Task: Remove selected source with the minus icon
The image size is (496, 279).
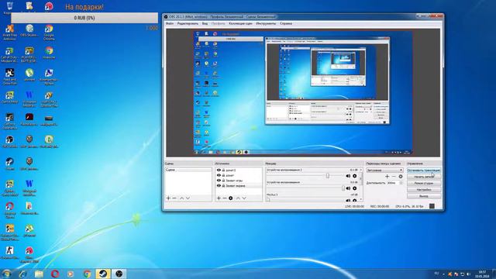Action: click(225, 198)
